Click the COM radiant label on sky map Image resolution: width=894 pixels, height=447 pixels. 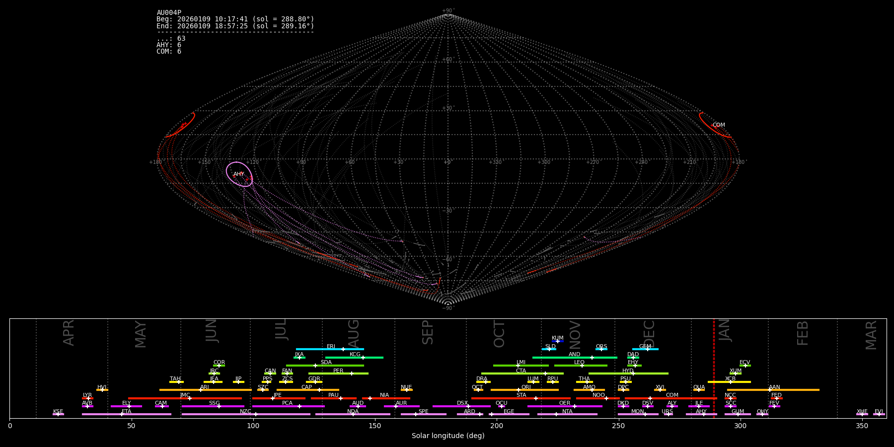718,125
